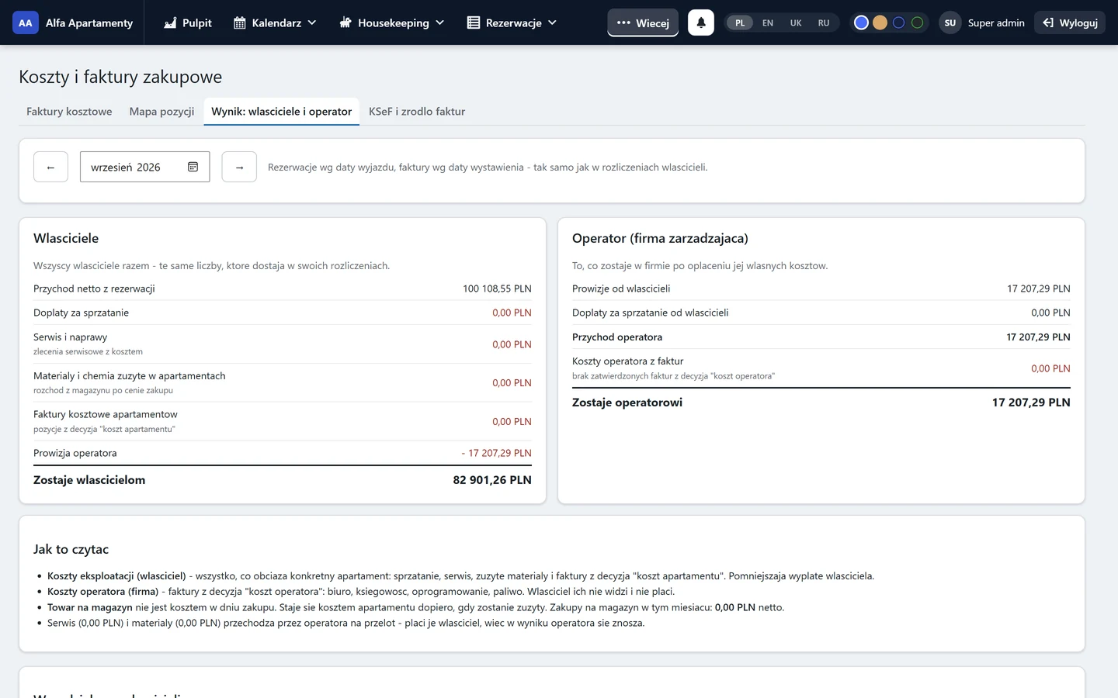Image resolution: width=1118 pixels, height=698 pixels.
Task: Click the calendar picker icon in month field
Action: click(x=193, y=167)
